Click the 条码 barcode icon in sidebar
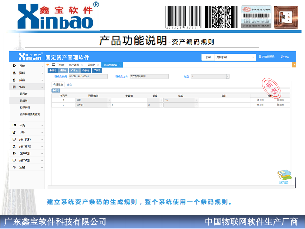 pos(14,87)
